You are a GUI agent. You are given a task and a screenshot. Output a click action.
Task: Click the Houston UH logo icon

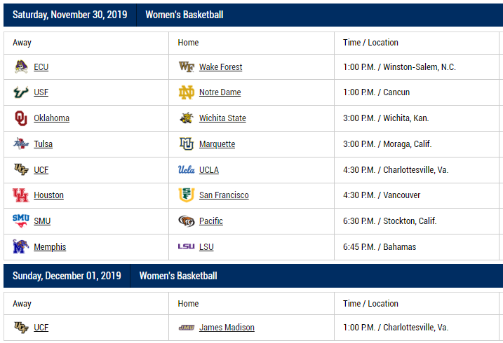point(21,195)
